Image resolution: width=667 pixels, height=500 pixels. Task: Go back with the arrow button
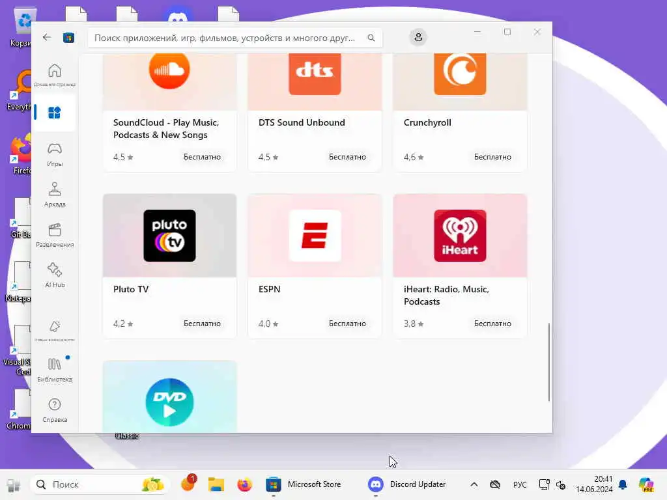tap(47, 37)
